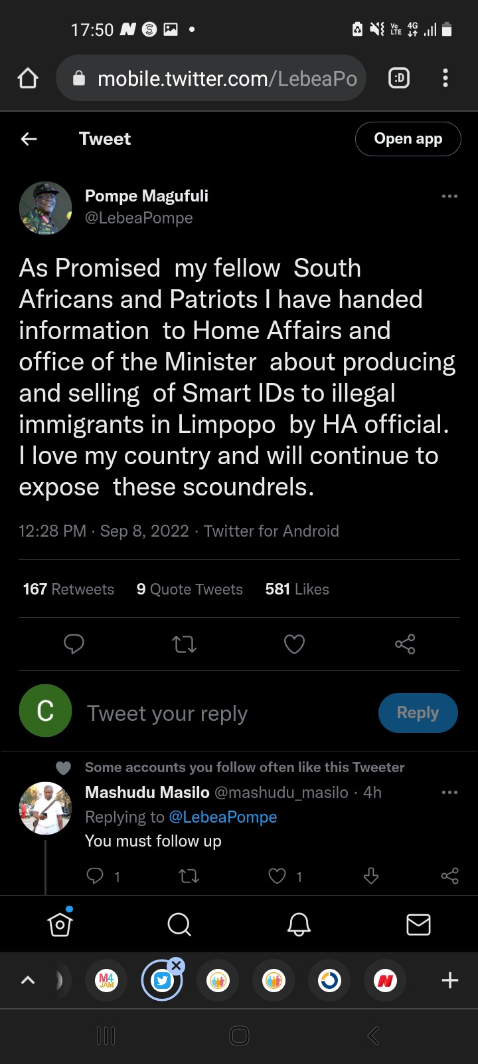Screen dimensions: 478x1064
Task: Open more options on Pompe Magufuli's tweet
Action: click(x=449, y=196)
